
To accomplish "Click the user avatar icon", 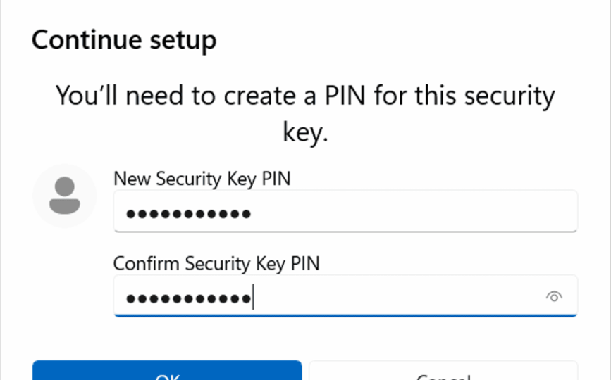I will [x=64, y=196].
